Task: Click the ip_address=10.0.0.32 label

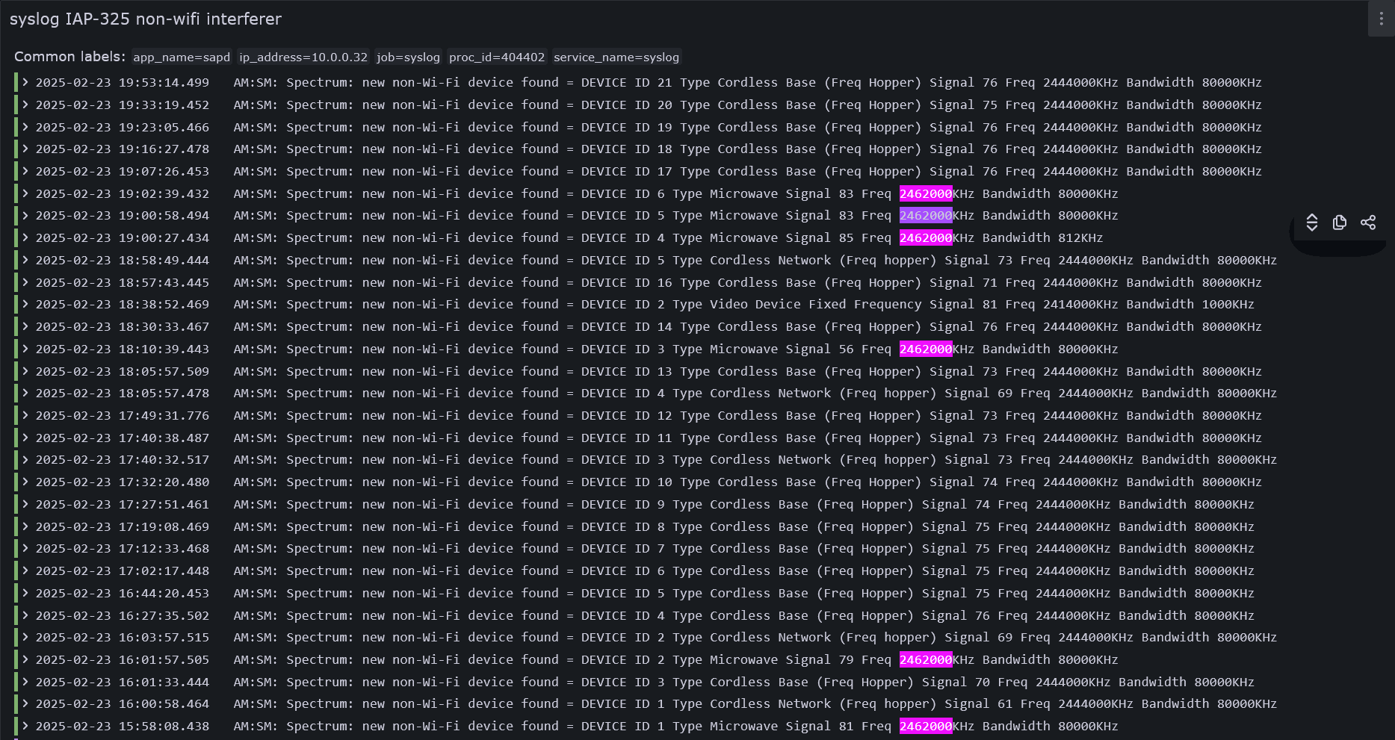Action: point(303,57)
